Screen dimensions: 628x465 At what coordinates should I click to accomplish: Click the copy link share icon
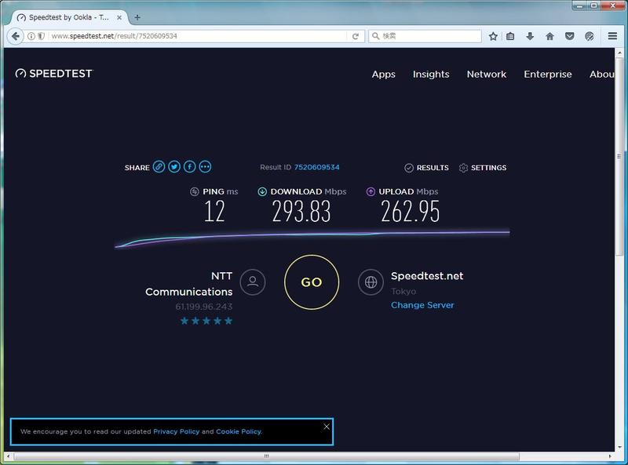[159, 167]
